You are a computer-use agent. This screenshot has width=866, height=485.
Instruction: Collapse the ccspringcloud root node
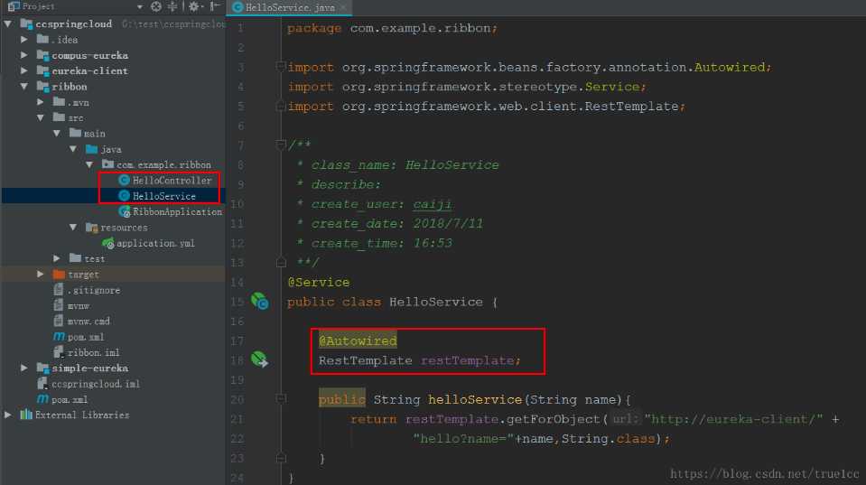8,23
